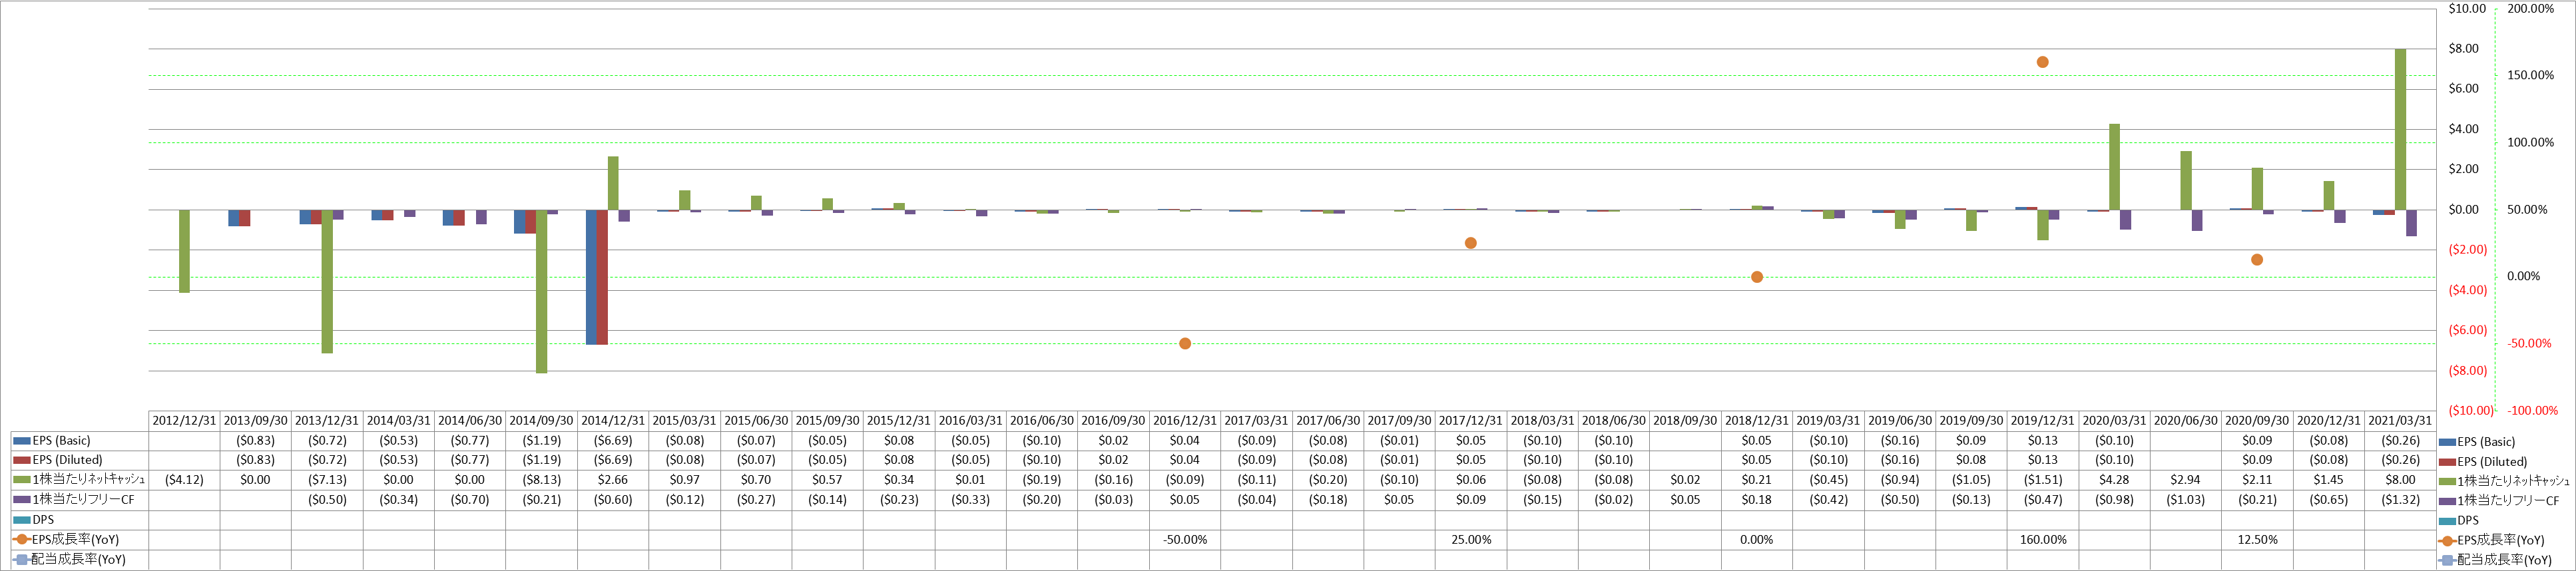Click the 1株当たりフリーCF purple key in the right legend
The height and width of the screenshot is (571, 2576).
pos(2447,501)
